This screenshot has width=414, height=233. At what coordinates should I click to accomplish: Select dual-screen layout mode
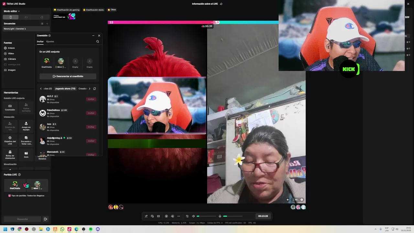[42, 17]
